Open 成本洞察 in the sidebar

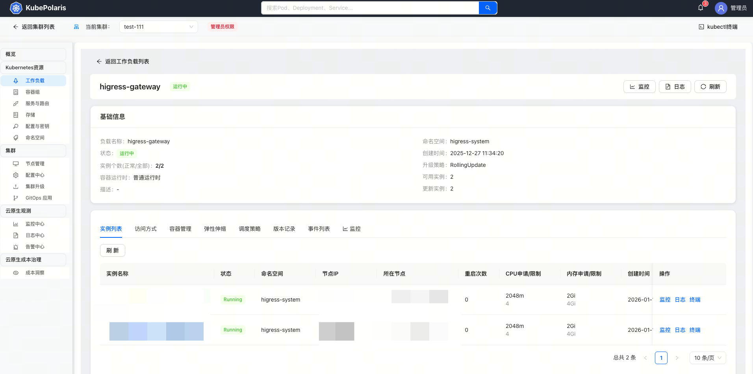pyautogui.click(x=35, y=273)
